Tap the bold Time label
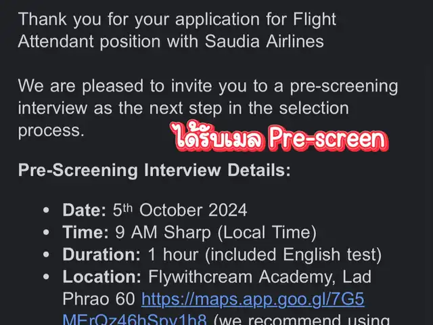433x325 pixels. coord(86,232)
